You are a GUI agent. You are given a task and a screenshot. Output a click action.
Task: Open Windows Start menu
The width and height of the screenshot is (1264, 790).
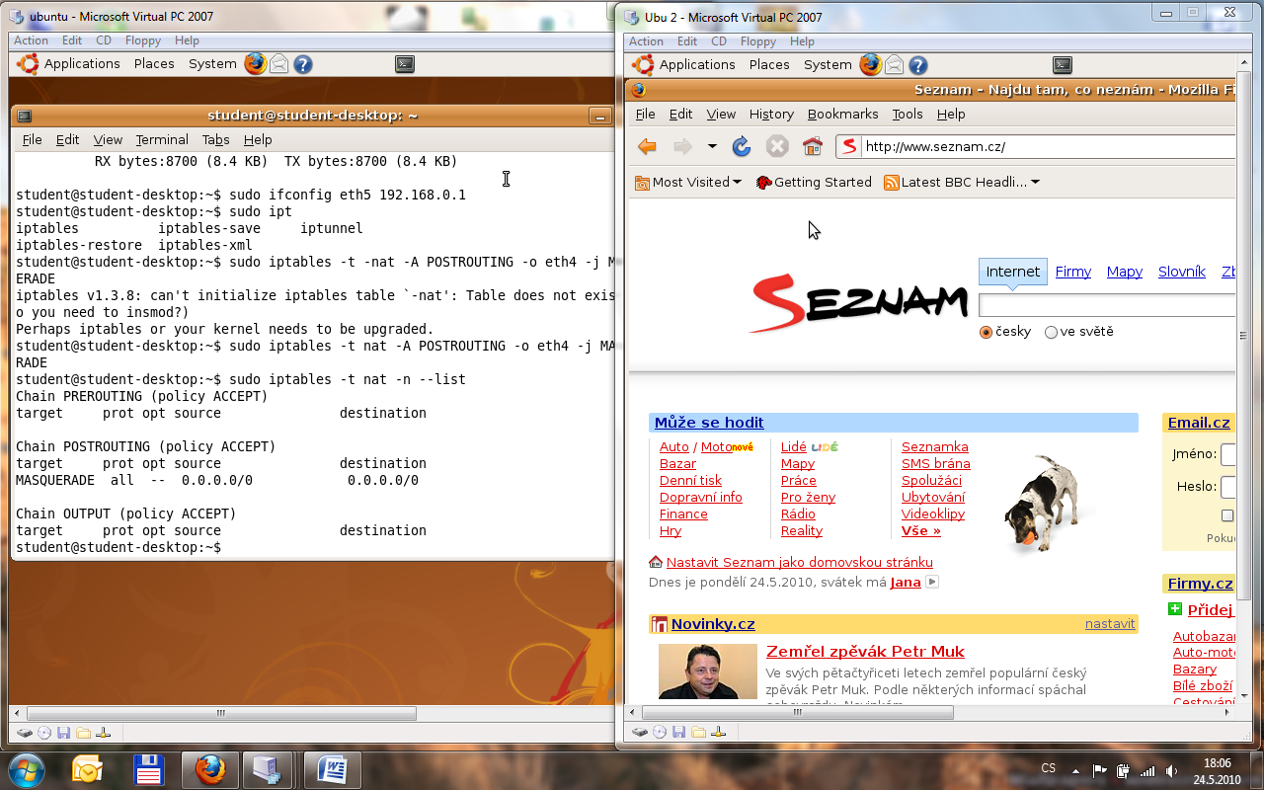point(26,768)
